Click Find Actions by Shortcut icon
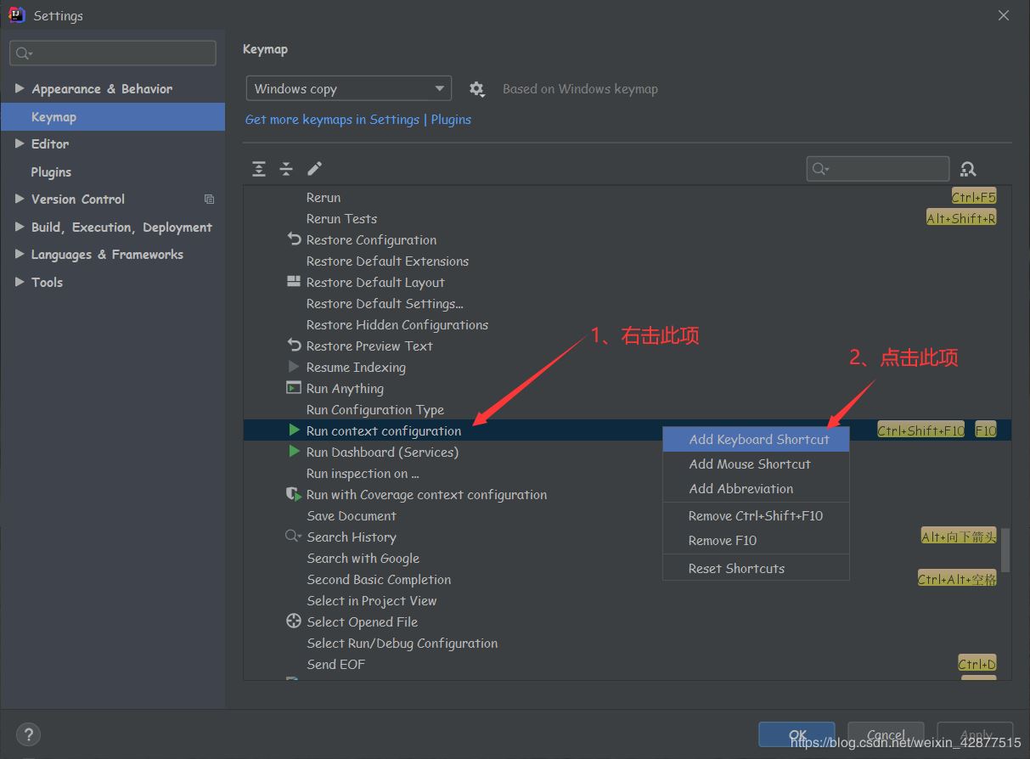This screenshot has height=759, width=1030. pos(968,169)
